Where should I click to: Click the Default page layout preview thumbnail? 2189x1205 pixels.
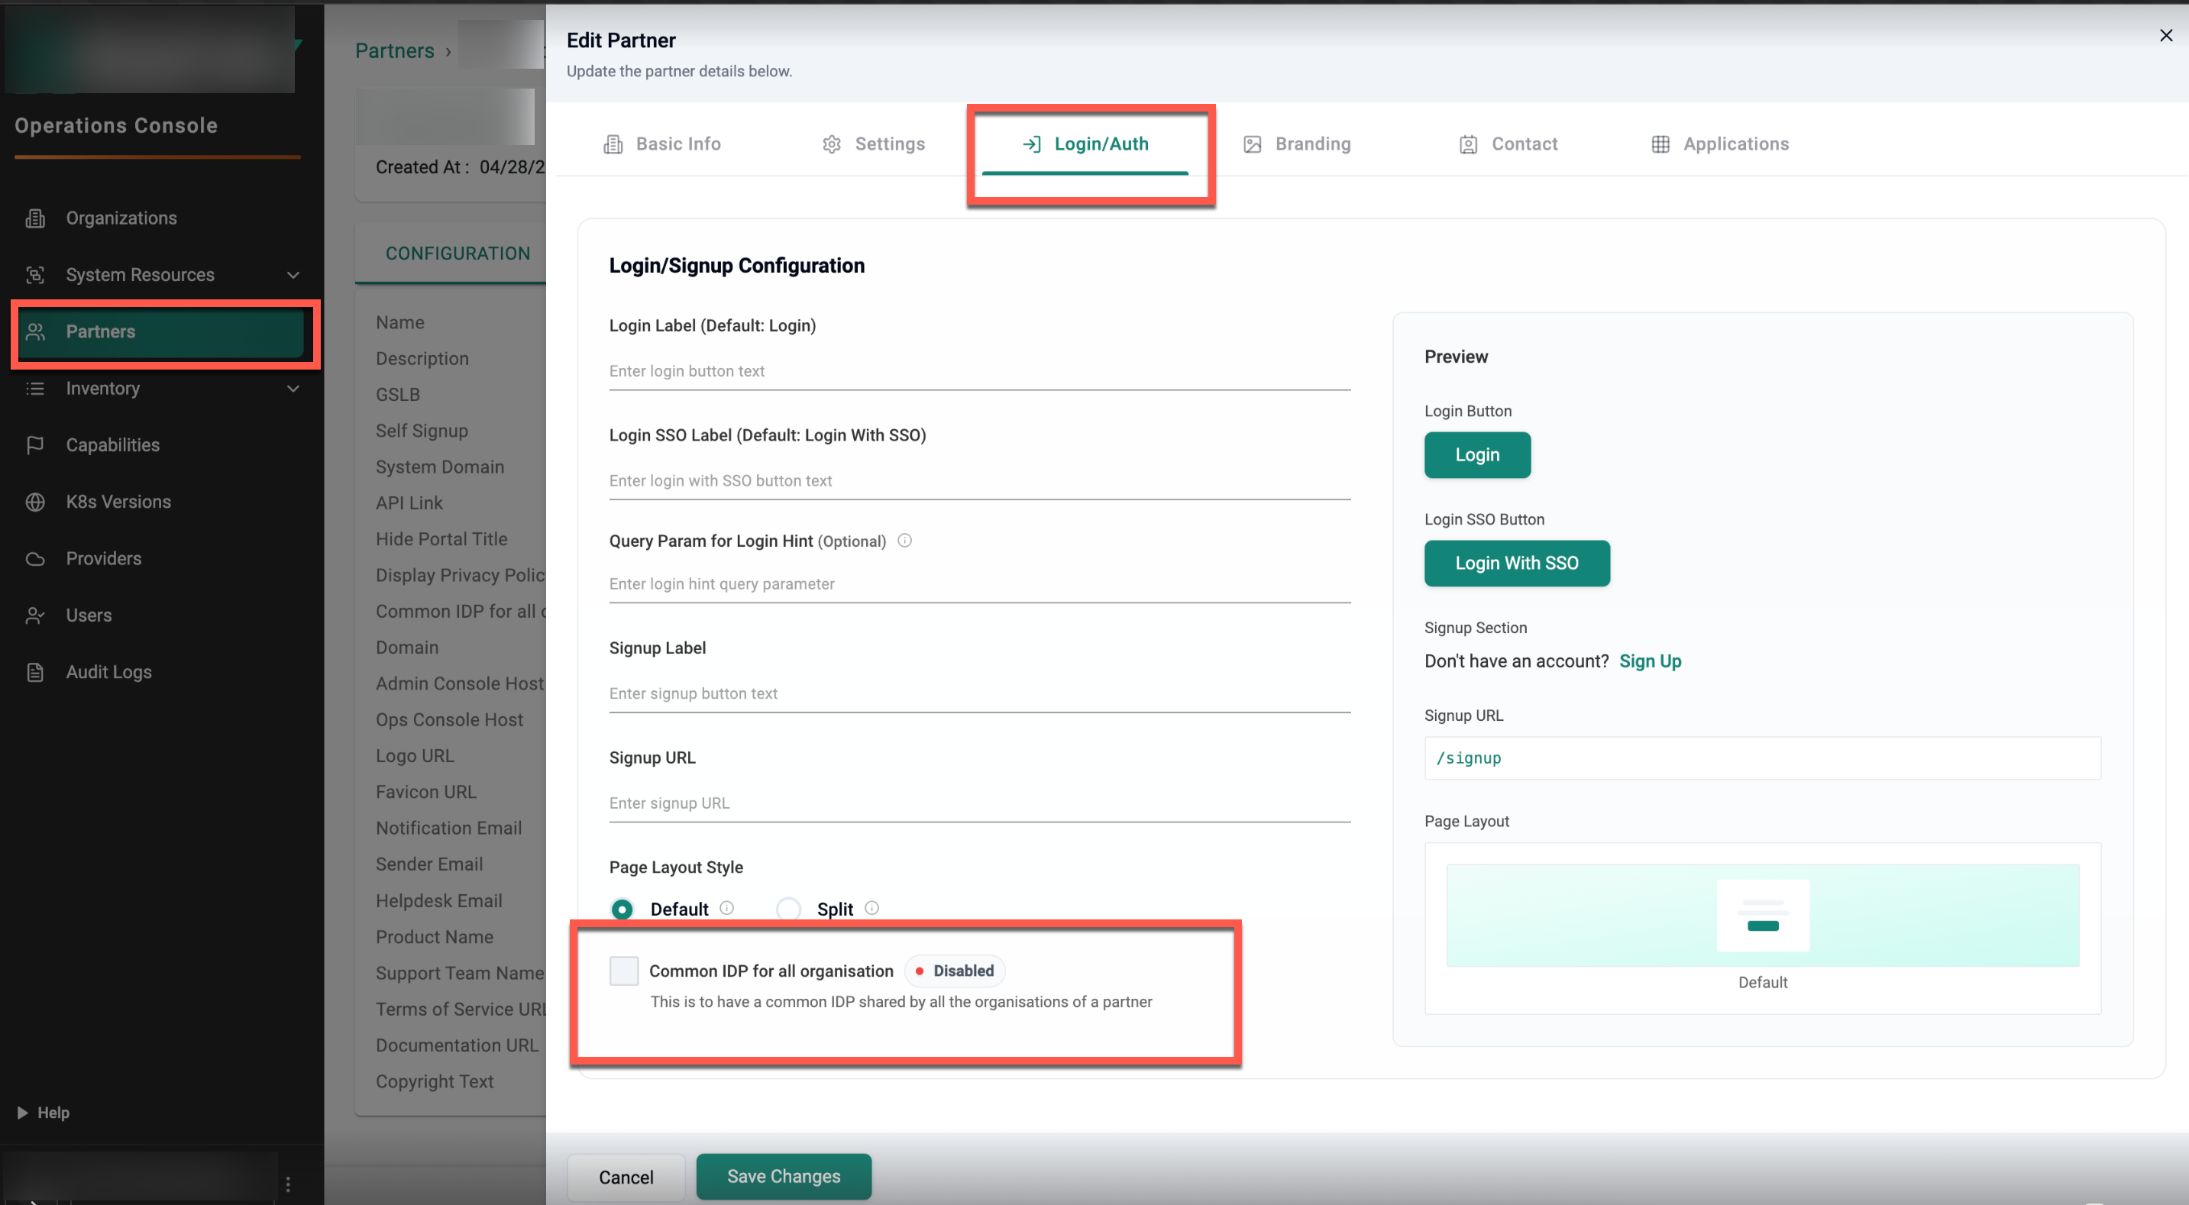[1762, 916]
